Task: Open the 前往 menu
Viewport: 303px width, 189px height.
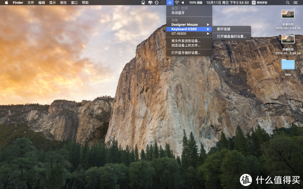Action: click(63, 3)
